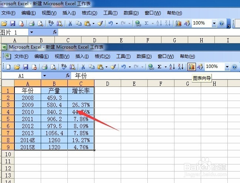Select column D header in embedded worksheet
Image resolution: width=240 pixels, height=183 pixels.
(x=108, y=84)
